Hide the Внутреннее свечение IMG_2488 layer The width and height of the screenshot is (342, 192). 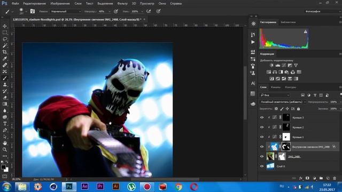pos(262,147)
